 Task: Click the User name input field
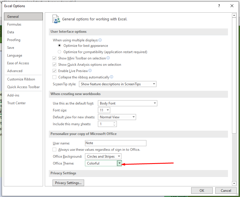(x=116, y=143)
